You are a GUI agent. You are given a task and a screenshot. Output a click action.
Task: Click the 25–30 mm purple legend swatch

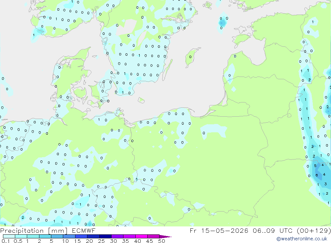point(105,236)
